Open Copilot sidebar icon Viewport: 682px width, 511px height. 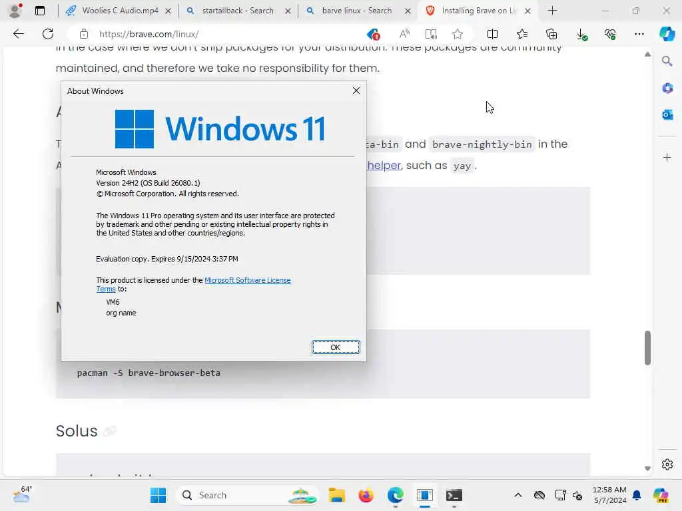667,34
